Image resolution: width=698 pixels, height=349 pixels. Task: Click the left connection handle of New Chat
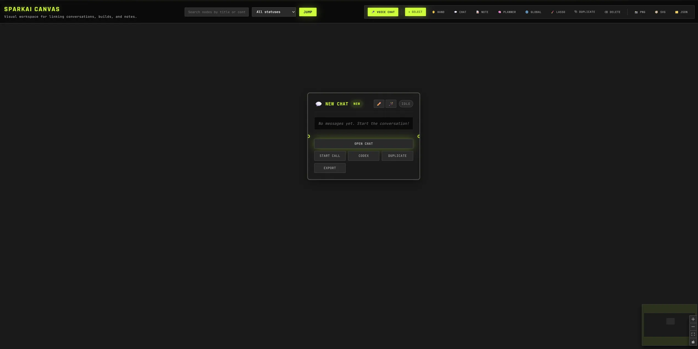(x=308, y=136)
